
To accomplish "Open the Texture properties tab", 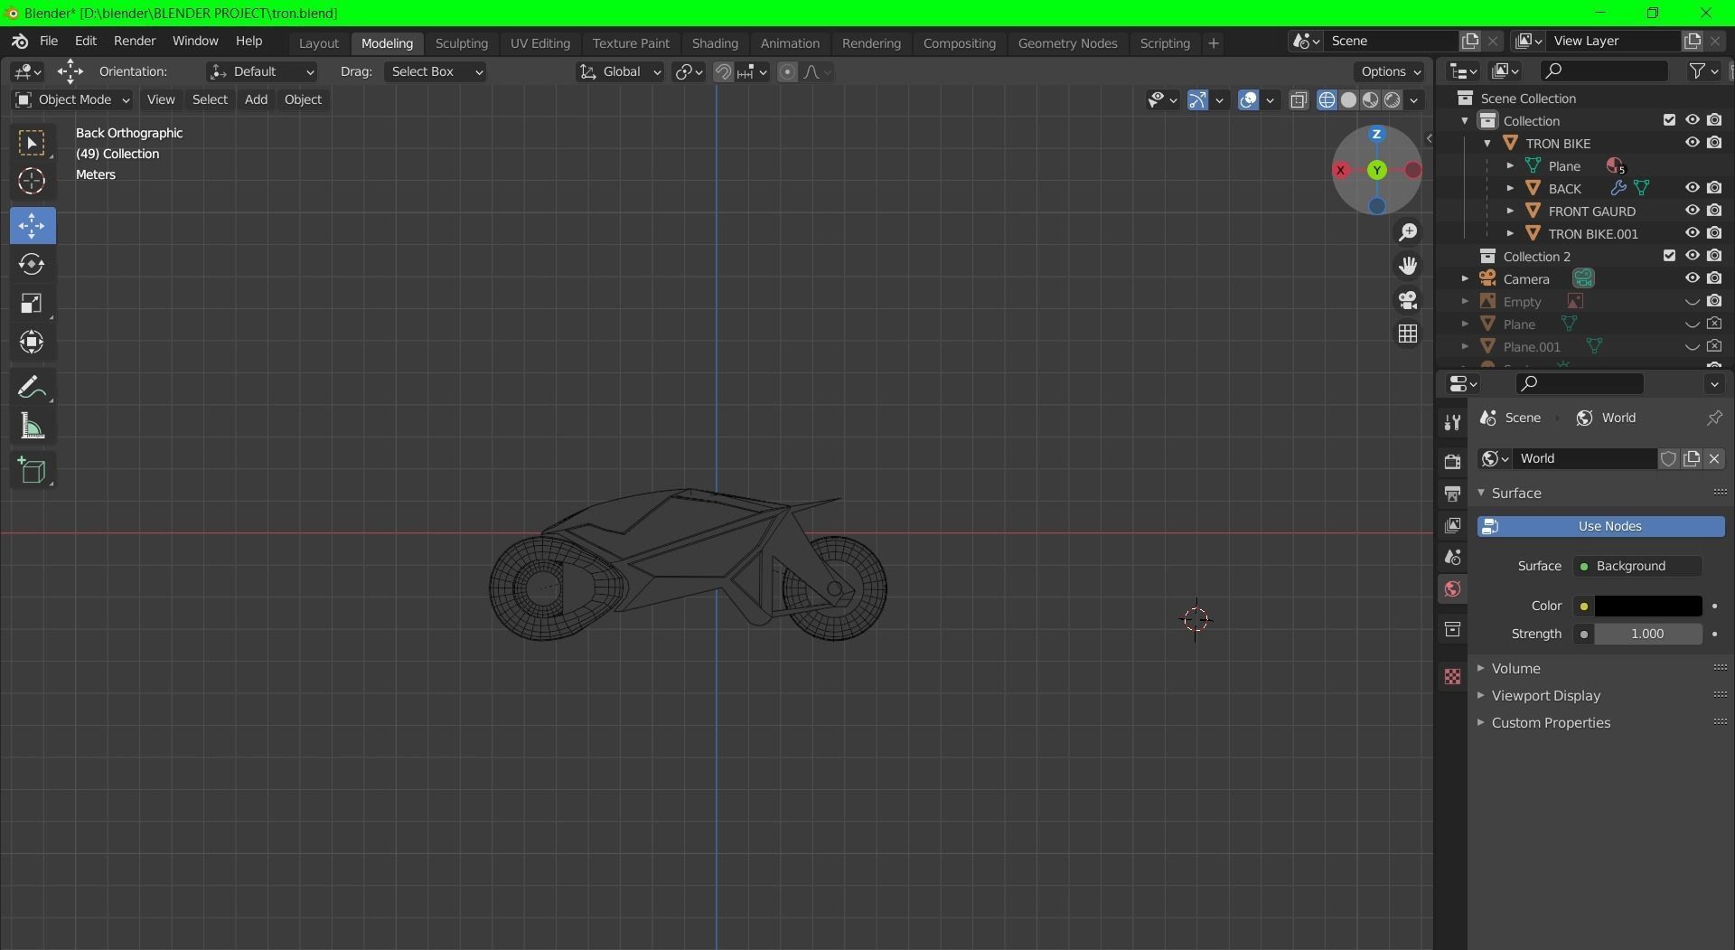I will pyautogui.click(x=1452, y=676).
